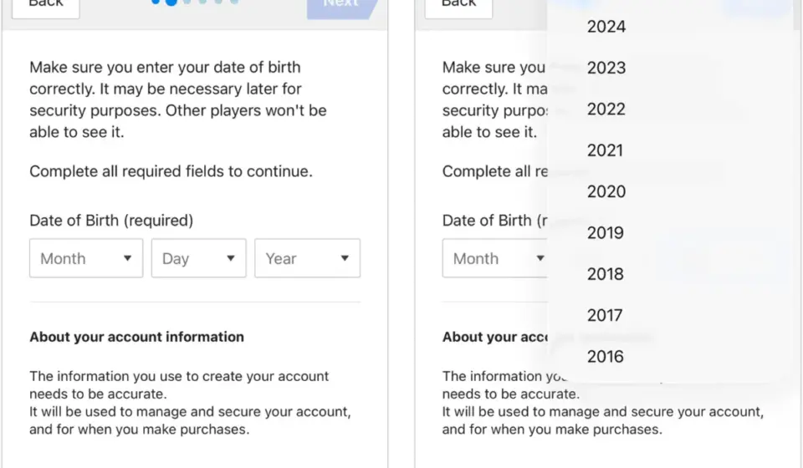Select 2018 from the dropdown list
This screenshot has height=468, width=803.
(x=606, y=274)
